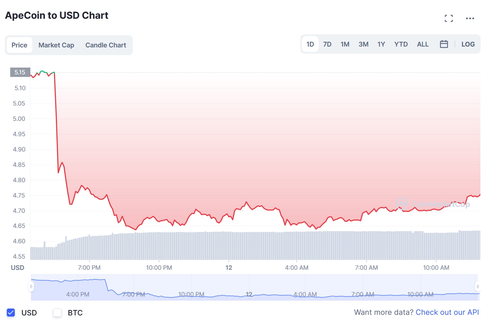Select the 3M time range
The height and width of the screenshot is (333, 494).
(363, 44)
